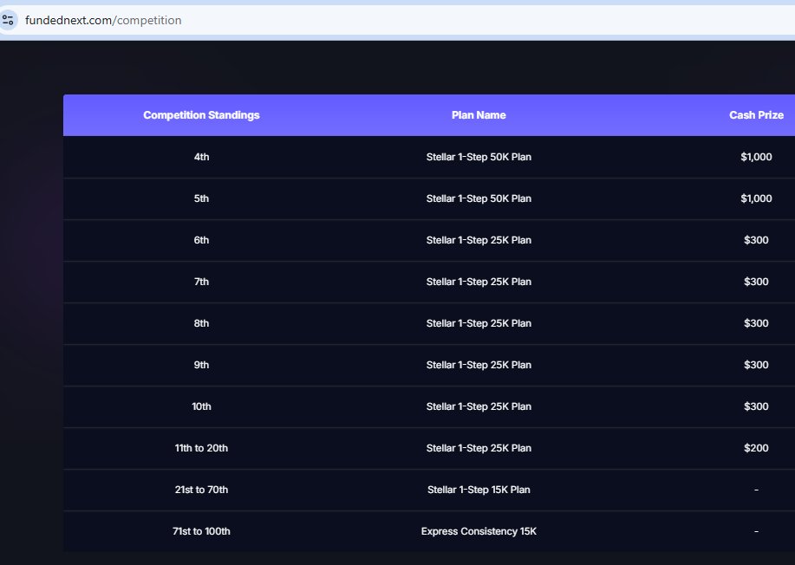Select the Competition Standings column header
Screen dimensions: 795x565
click(201, 115)
